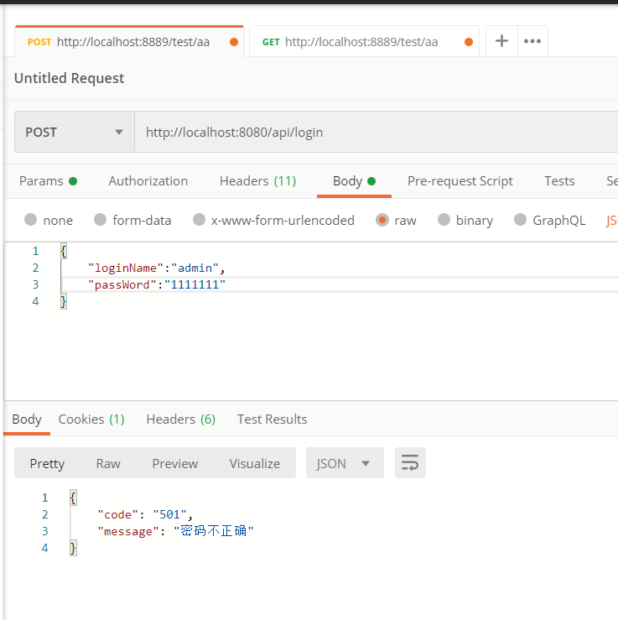Screen dimensions: 618x620
Task: Select the raw body type radio
Action: click(382, 220)
